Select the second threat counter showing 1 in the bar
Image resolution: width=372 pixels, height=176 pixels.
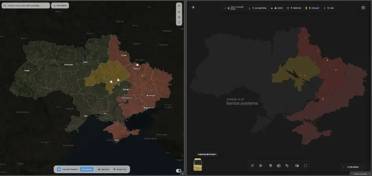(x=258, y=8)
